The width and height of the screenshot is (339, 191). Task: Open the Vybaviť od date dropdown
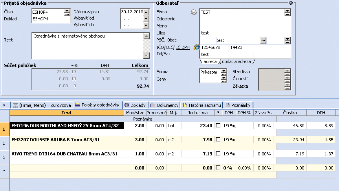pyautogui.click(x=146, y=19)
